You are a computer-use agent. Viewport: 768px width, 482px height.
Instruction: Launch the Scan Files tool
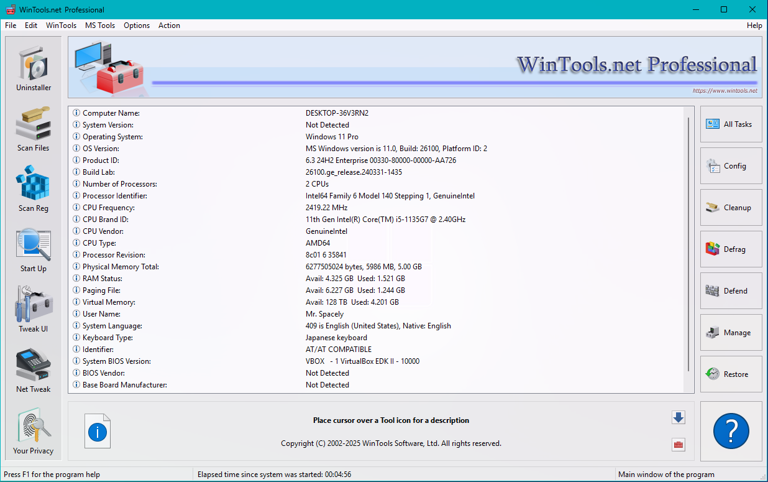coord(34,128)
